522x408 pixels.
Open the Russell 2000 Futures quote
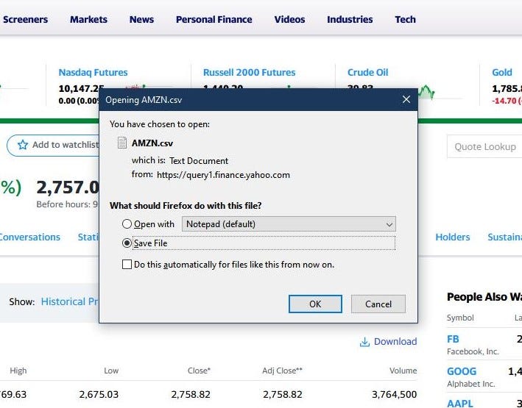pyautogui.click(x=249, y=73)
